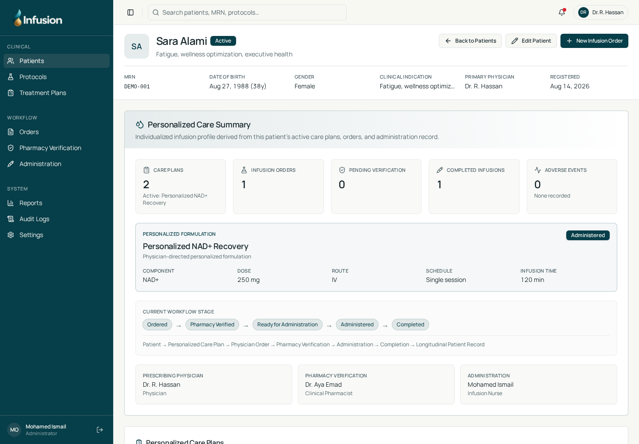The height and width of the screenshot is (444, 639).
Task: Click the Personalized Care Summary droplet icon
Action: [140, 125]
